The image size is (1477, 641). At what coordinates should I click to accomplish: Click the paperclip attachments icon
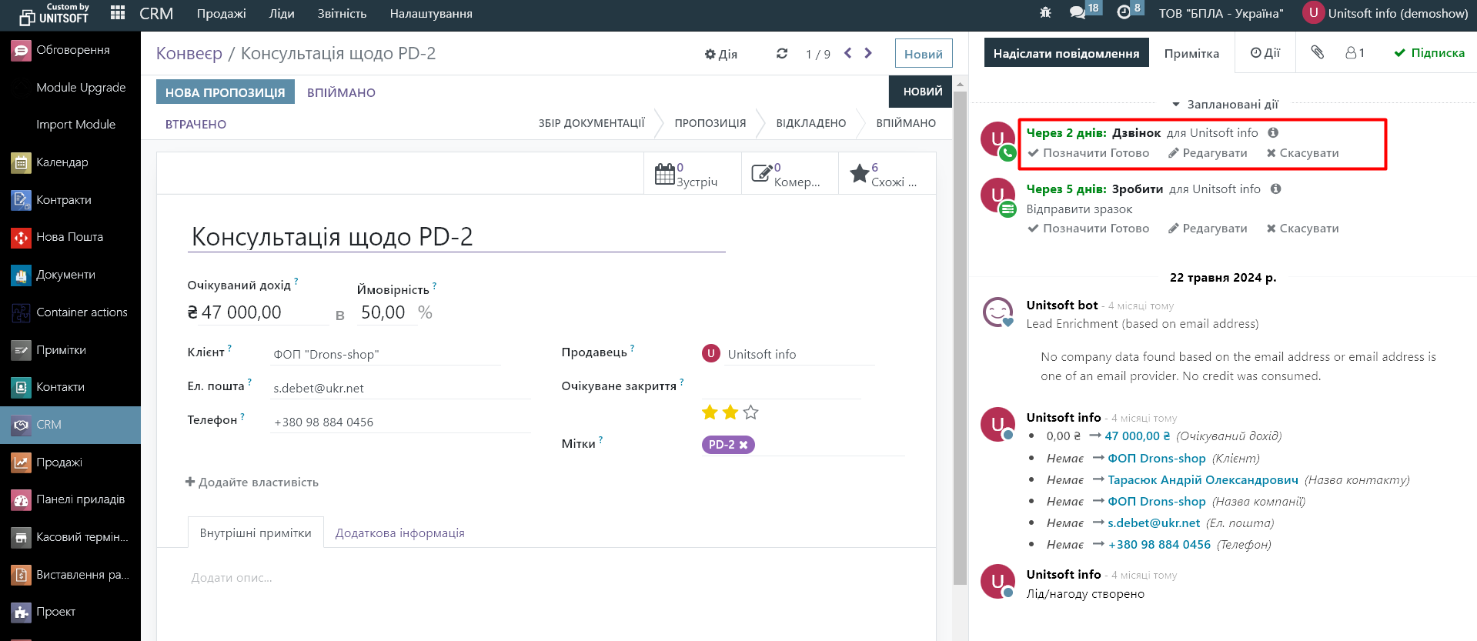pos(1317,52)
